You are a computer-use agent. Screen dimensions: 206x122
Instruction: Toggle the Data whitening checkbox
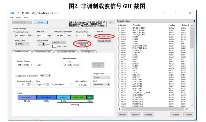(64, 65)
